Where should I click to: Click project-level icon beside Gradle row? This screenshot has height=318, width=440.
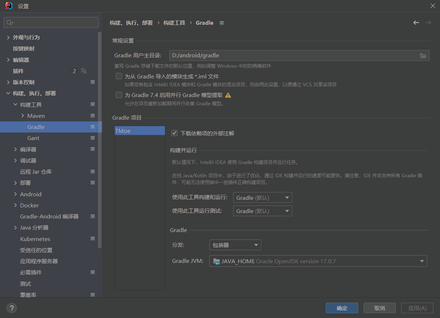click(93, 127)
